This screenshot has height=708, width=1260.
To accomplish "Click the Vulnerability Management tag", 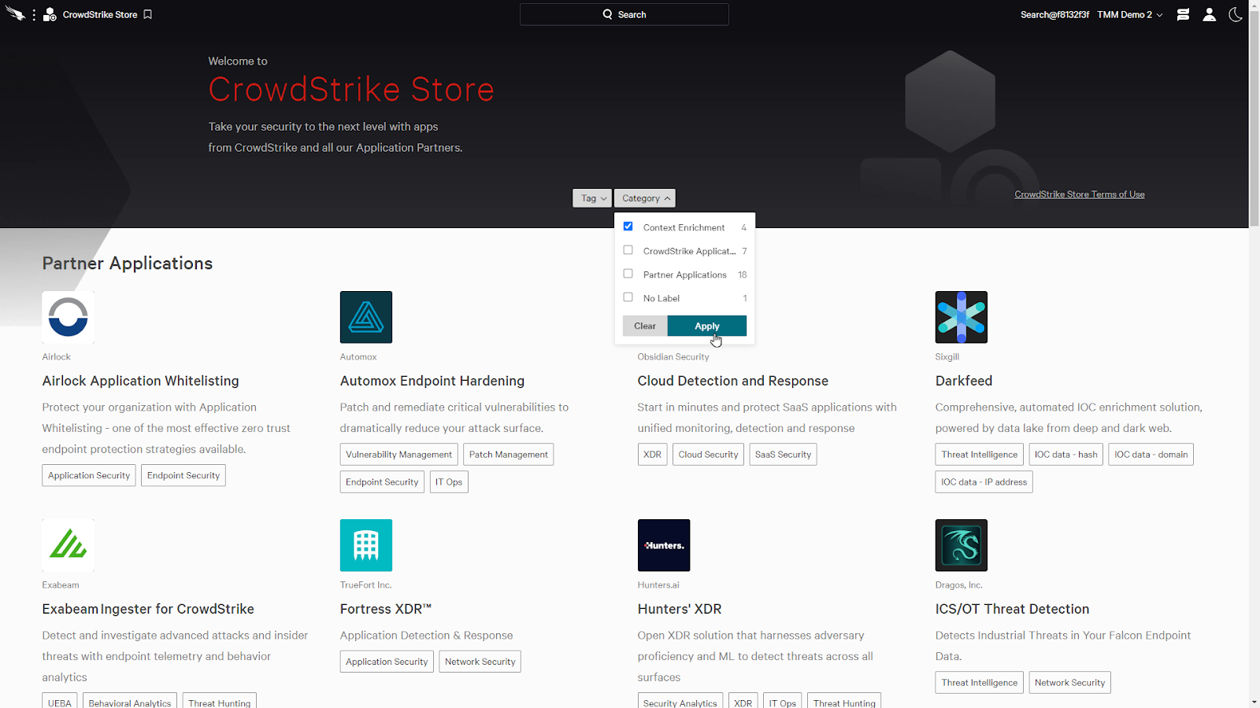I will (x=399, y=455).
